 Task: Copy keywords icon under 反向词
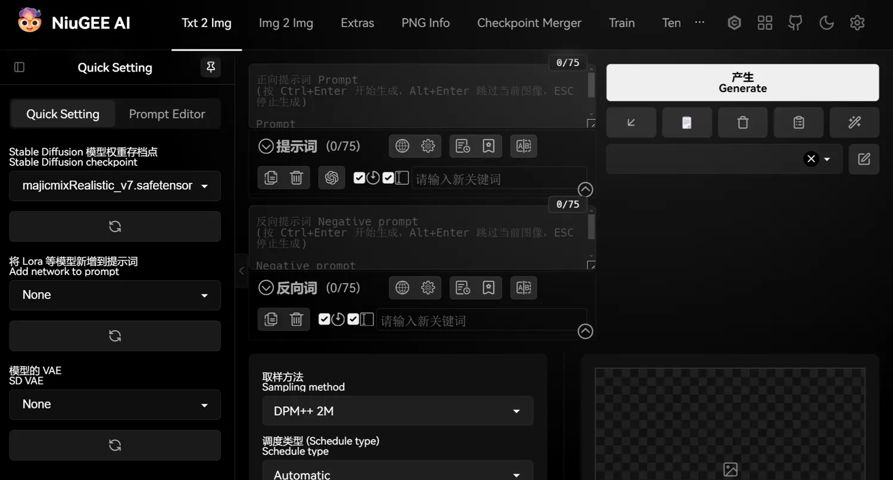tap(271, 319)
